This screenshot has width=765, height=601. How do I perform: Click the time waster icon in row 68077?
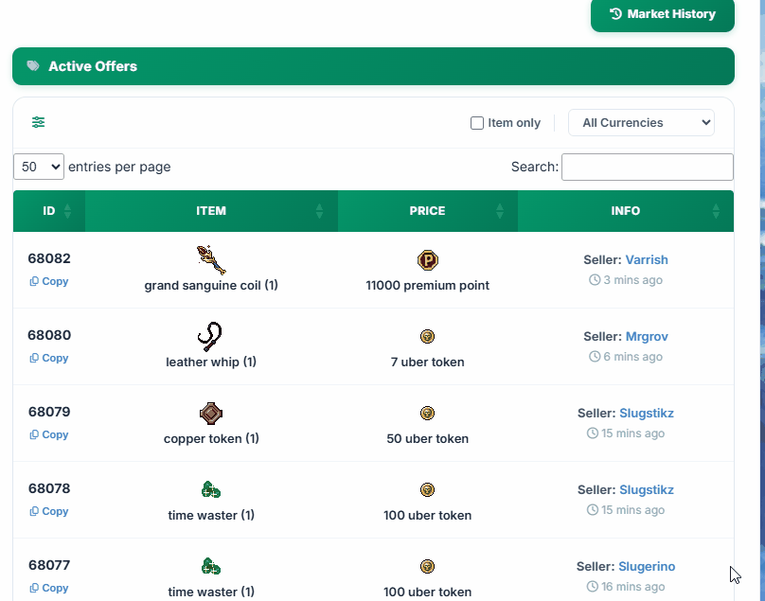(211, 566)
